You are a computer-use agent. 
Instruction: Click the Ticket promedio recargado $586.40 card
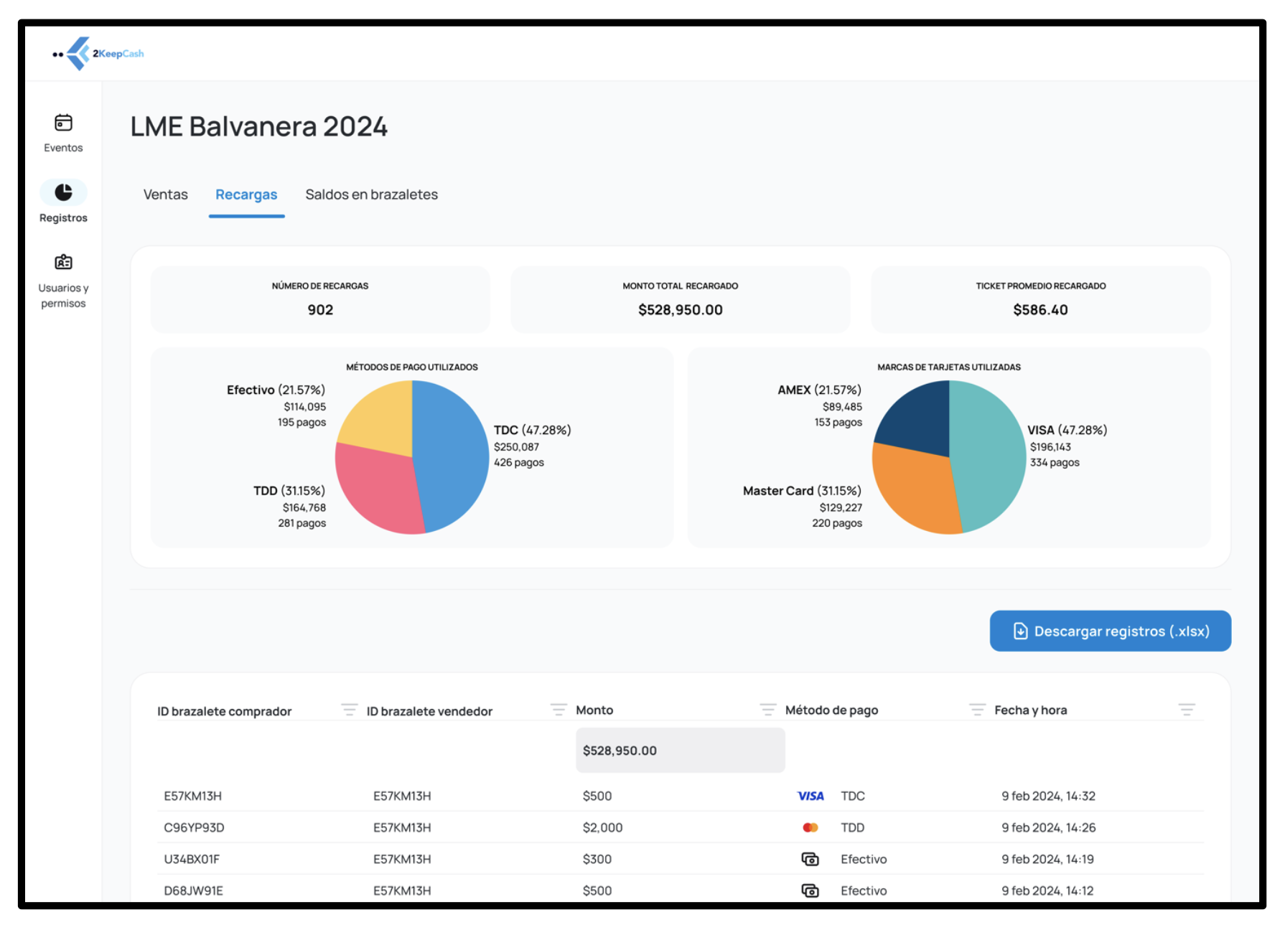point(1041,299)
